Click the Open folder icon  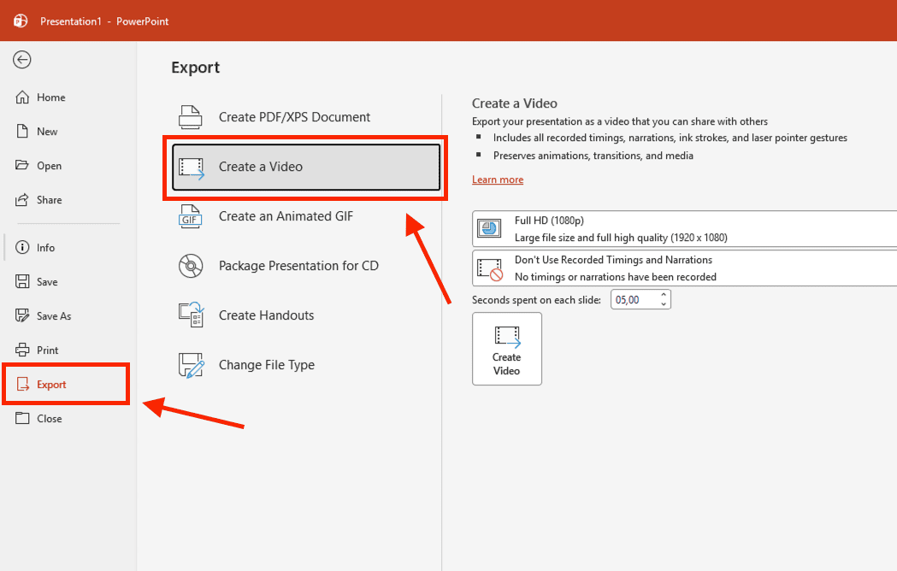click(22, 165)
